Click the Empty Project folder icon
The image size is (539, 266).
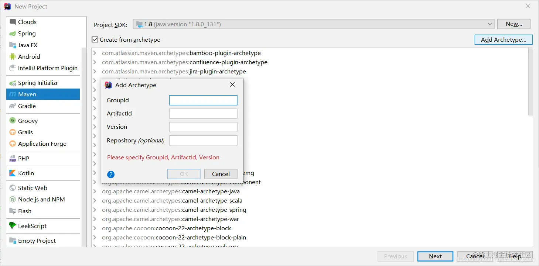coord(13,241)
